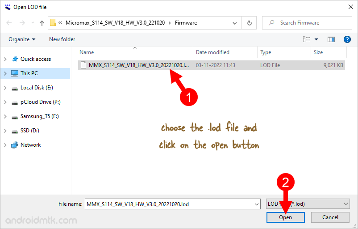Sort by the Date modified column
This screenshot has height=229, width=358.
click(x=212, y=52)
